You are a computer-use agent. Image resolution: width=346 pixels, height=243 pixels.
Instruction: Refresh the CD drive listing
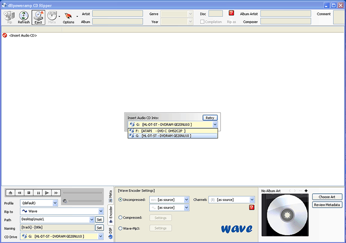24,17
